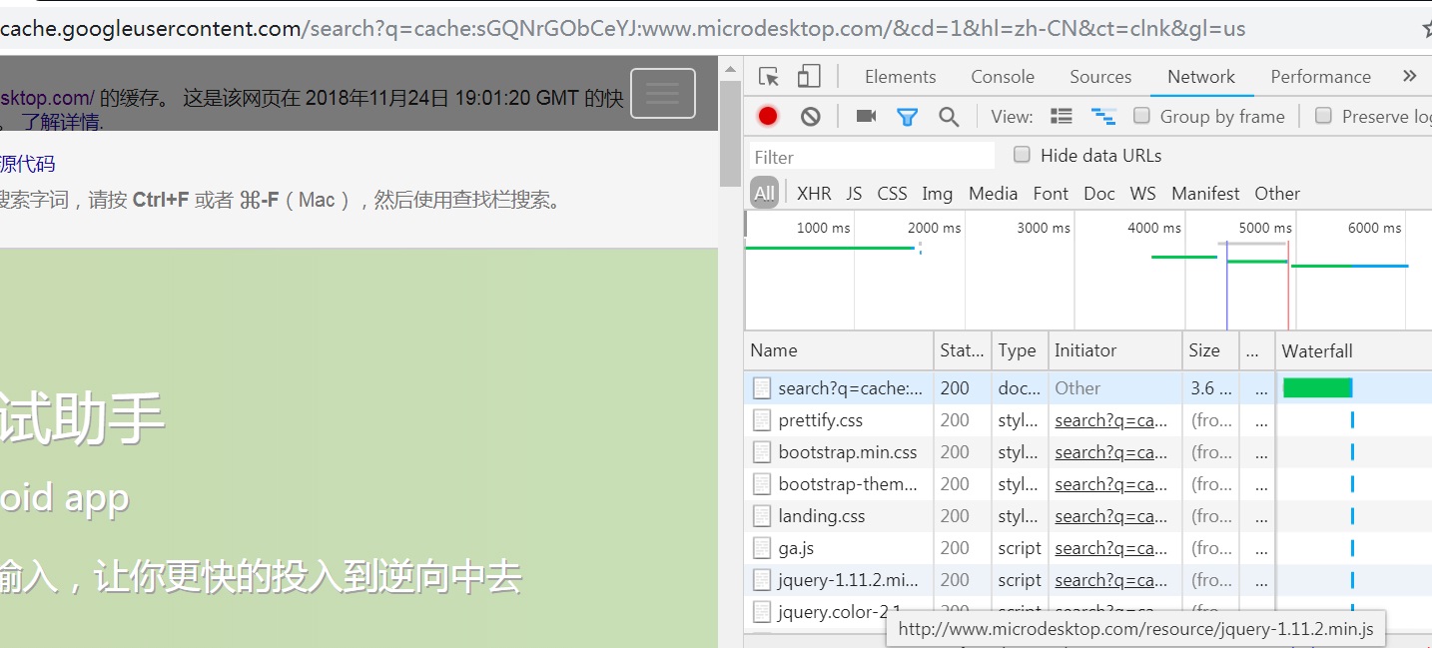Open the Performance tab

tap(1320, 77)
